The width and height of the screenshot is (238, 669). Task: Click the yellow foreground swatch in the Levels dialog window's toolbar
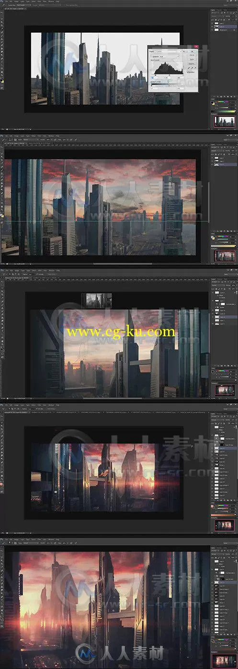tap(3, 82)
